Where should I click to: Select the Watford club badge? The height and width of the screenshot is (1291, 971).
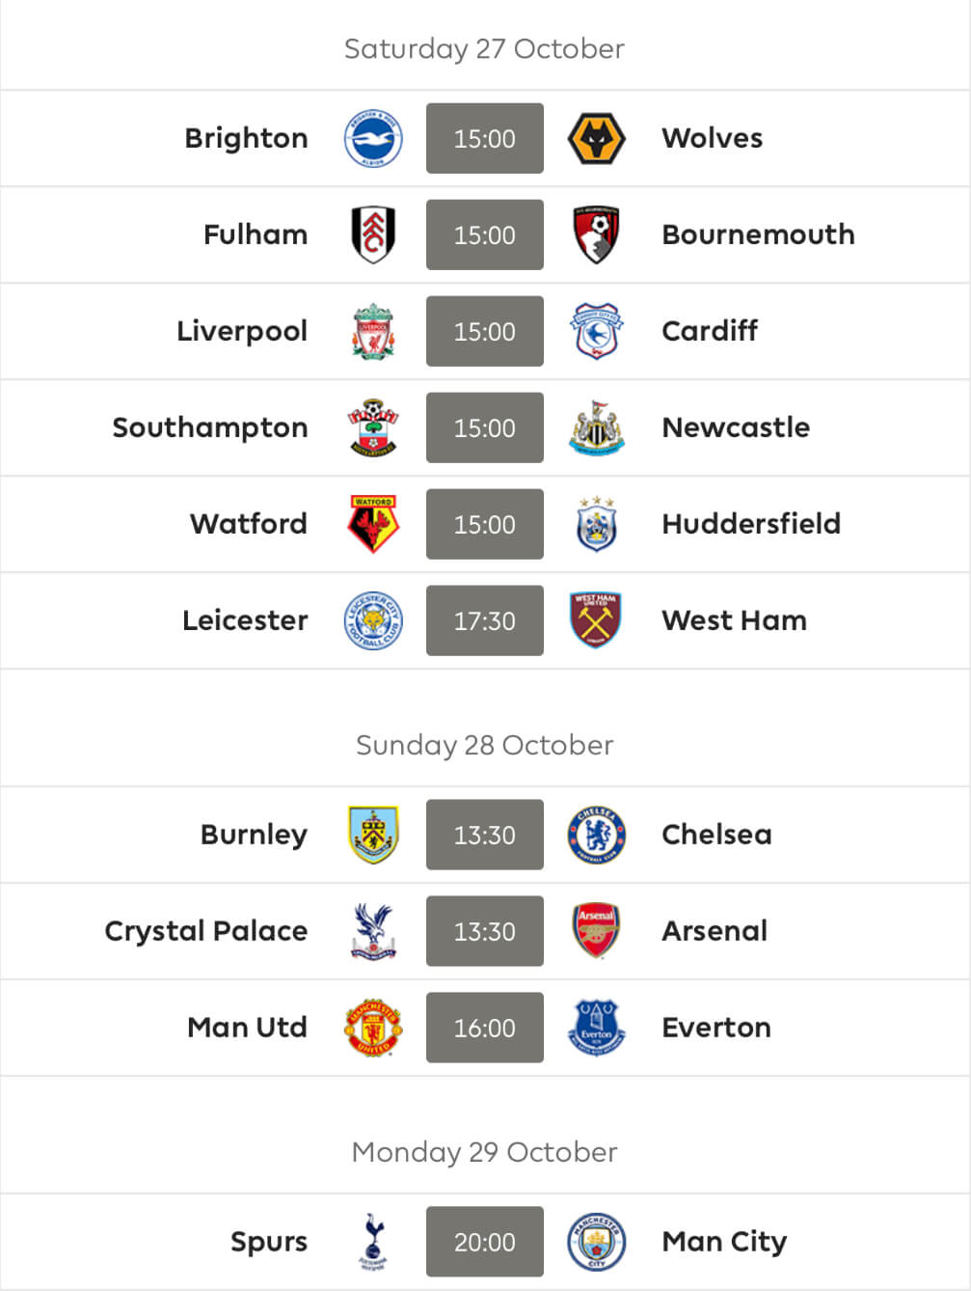373,524
